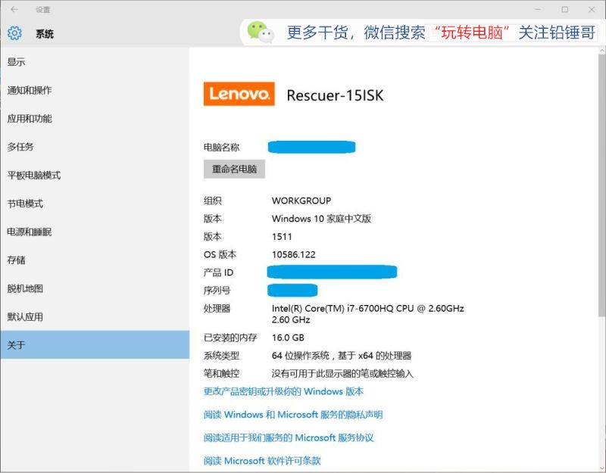This screenshot has width=606, height=473.
Task: Click the Lenovo logo
Action: (239, 94)
